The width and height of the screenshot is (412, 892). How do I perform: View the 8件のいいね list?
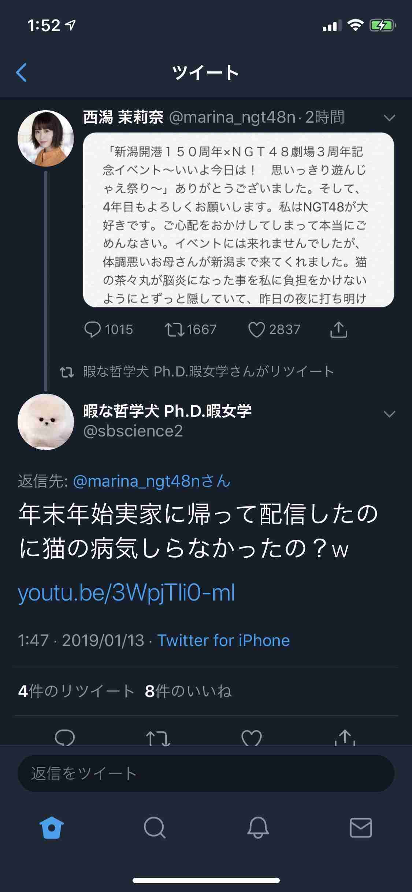click(188, 691)
